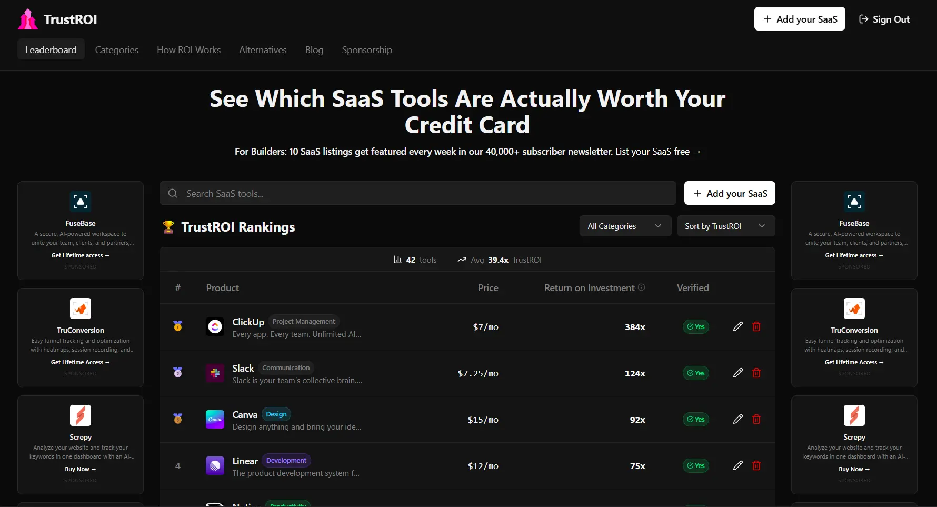This screenshot has height=507, width=937.
Task: Click the TrustROI logo icon
Action: [x=28, y=19]
